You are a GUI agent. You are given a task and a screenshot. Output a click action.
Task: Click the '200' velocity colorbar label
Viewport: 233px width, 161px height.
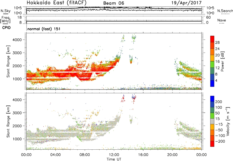(219, 102)
